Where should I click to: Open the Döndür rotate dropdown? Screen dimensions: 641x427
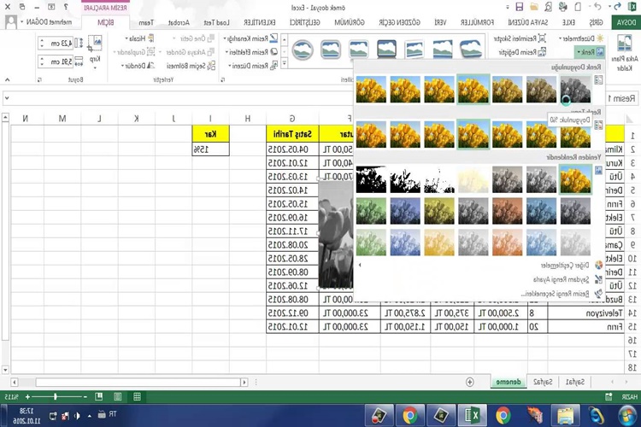click(138, 66)
